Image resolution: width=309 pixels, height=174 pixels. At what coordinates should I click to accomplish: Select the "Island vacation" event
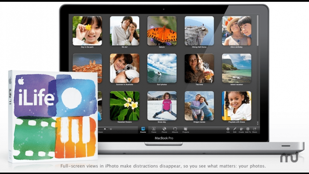pyautogui.click(x=237, y=68)
